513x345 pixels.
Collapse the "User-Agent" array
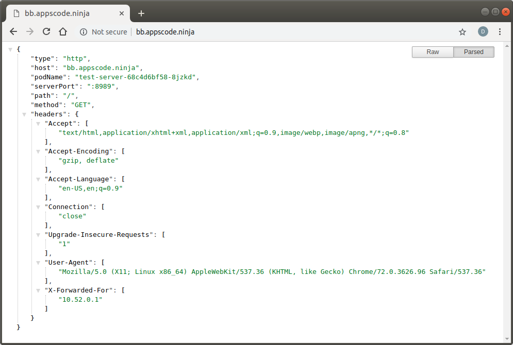tap(39, 263)
